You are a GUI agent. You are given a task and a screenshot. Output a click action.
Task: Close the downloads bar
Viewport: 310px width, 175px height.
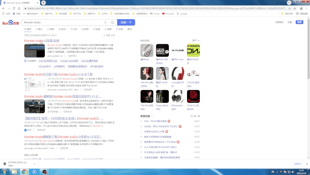coord(307,164)
